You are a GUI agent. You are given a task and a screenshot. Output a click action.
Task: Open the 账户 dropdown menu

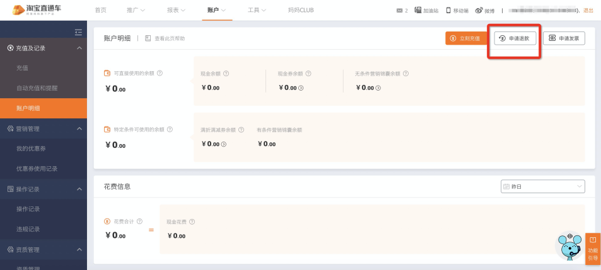216,10
